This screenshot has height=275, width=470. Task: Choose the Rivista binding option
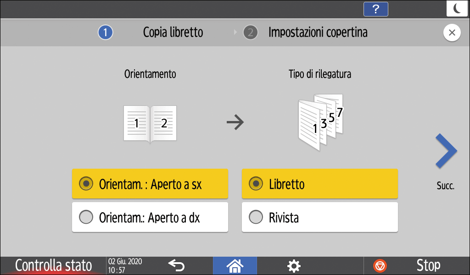point(319,217)
